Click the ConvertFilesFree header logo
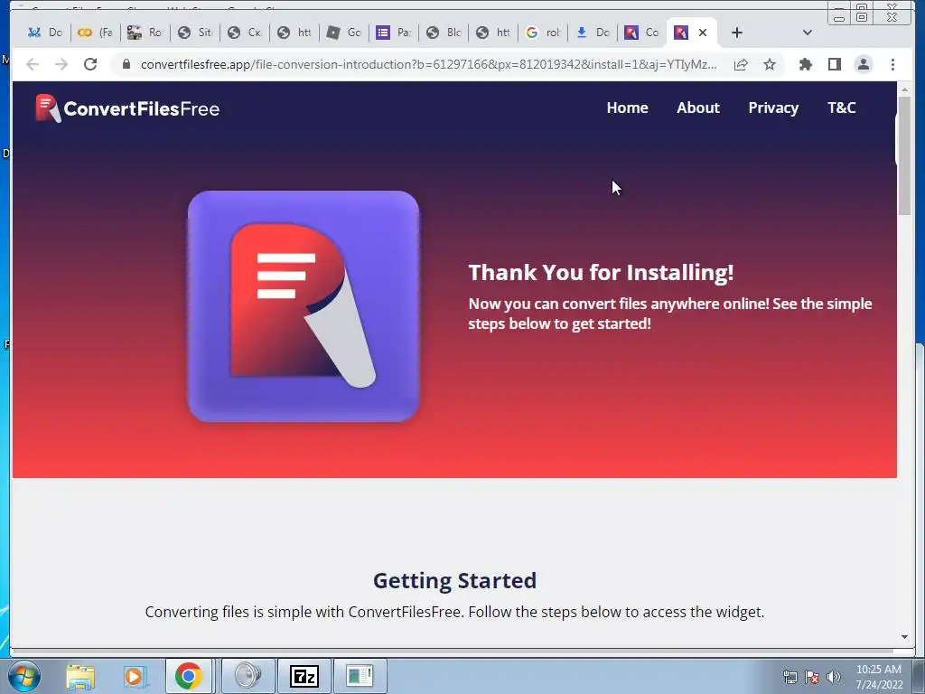Screen dimensions: 925x694 click(127, 108)
